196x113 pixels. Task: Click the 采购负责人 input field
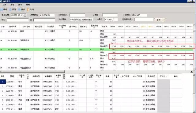click(x=77, y=15)
